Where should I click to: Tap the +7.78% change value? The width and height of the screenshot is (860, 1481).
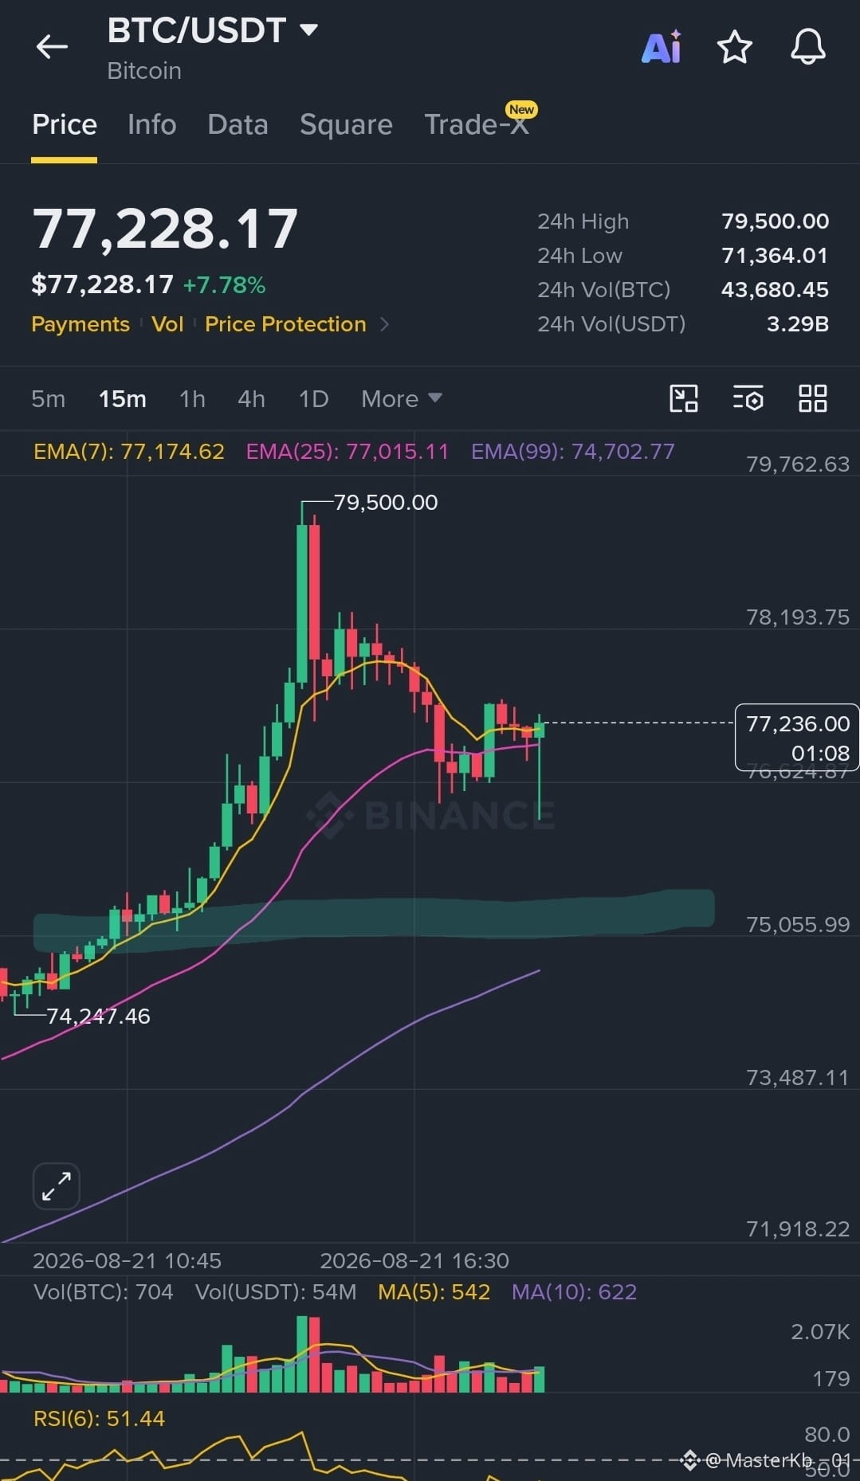coord(224,285)
